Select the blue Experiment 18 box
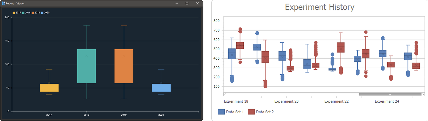 point(232,54)
